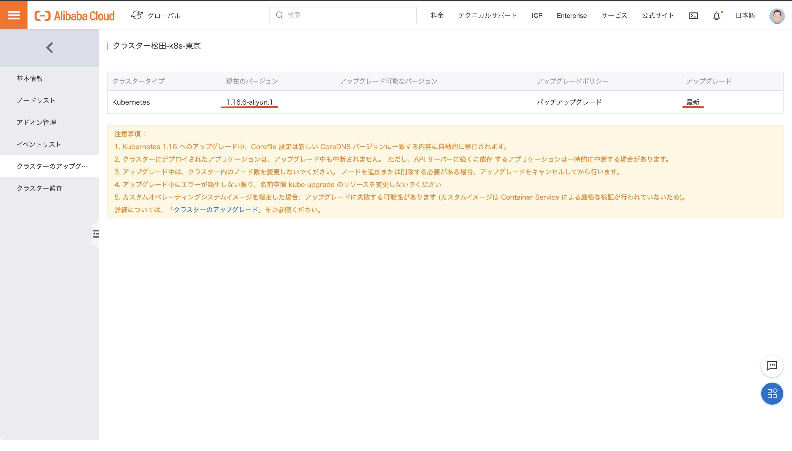This screenshot has height=451, width=792.
Task: Open the クラスター監査 sidebar item
Action: point(39,188)
